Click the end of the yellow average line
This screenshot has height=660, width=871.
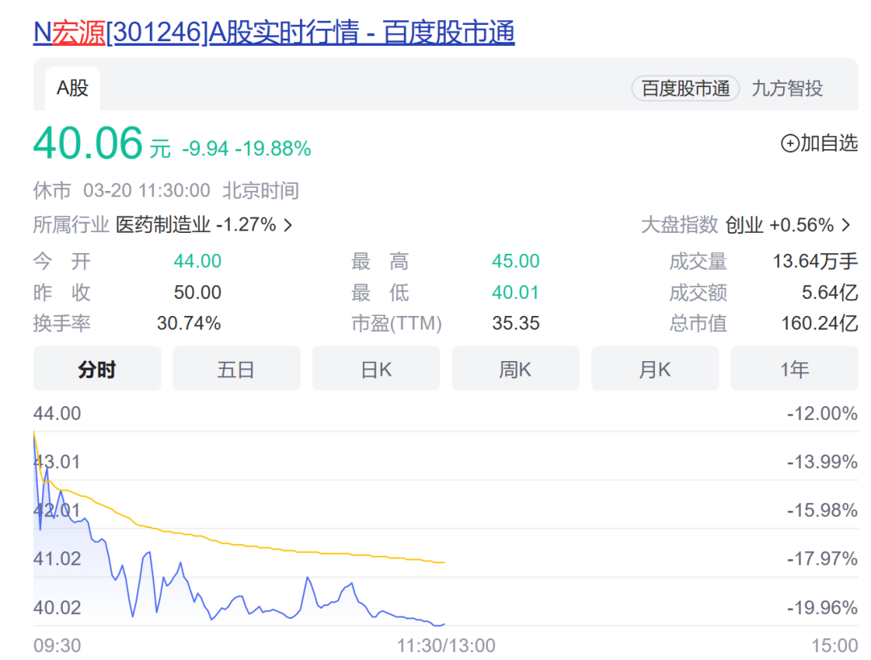pyautogui.click(x=444, y=562)
